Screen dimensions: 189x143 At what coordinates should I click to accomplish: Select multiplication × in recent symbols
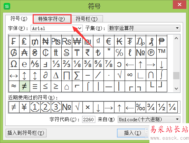(88, 107)
